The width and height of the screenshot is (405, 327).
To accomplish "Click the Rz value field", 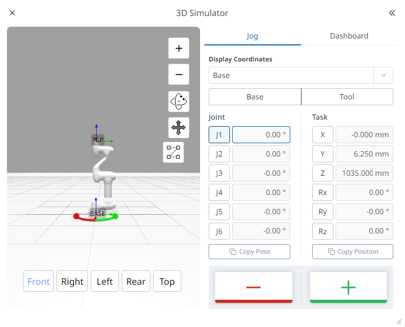I will (x=364, y=231).
